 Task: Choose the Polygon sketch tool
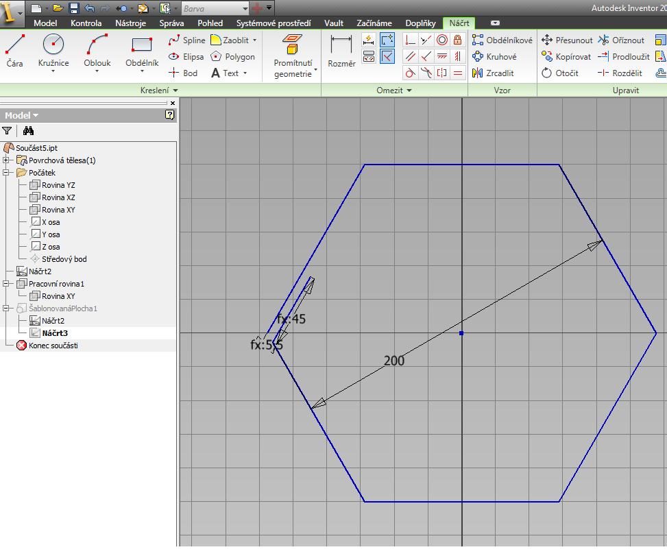[233, 57]
